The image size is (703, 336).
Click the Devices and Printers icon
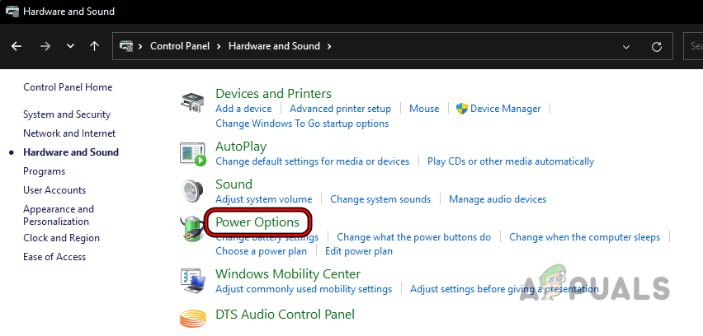click(x=193, y=105)
